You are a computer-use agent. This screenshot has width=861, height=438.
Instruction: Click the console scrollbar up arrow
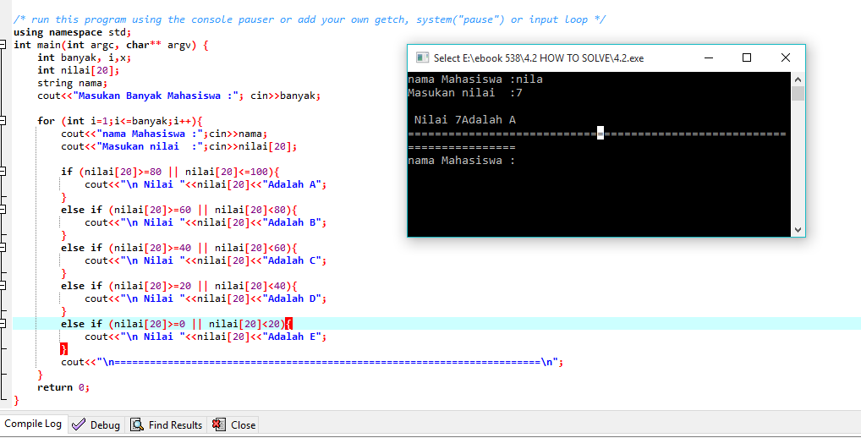point(798,79)
